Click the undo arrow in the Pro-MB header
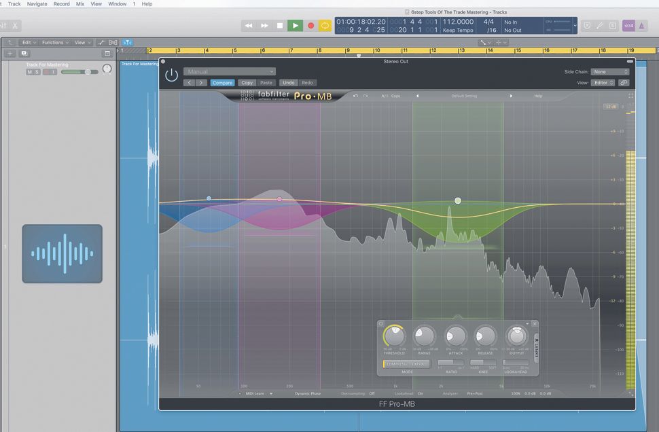Image resolution: width=659 pixels, height=432 pixels. [355, 96]
